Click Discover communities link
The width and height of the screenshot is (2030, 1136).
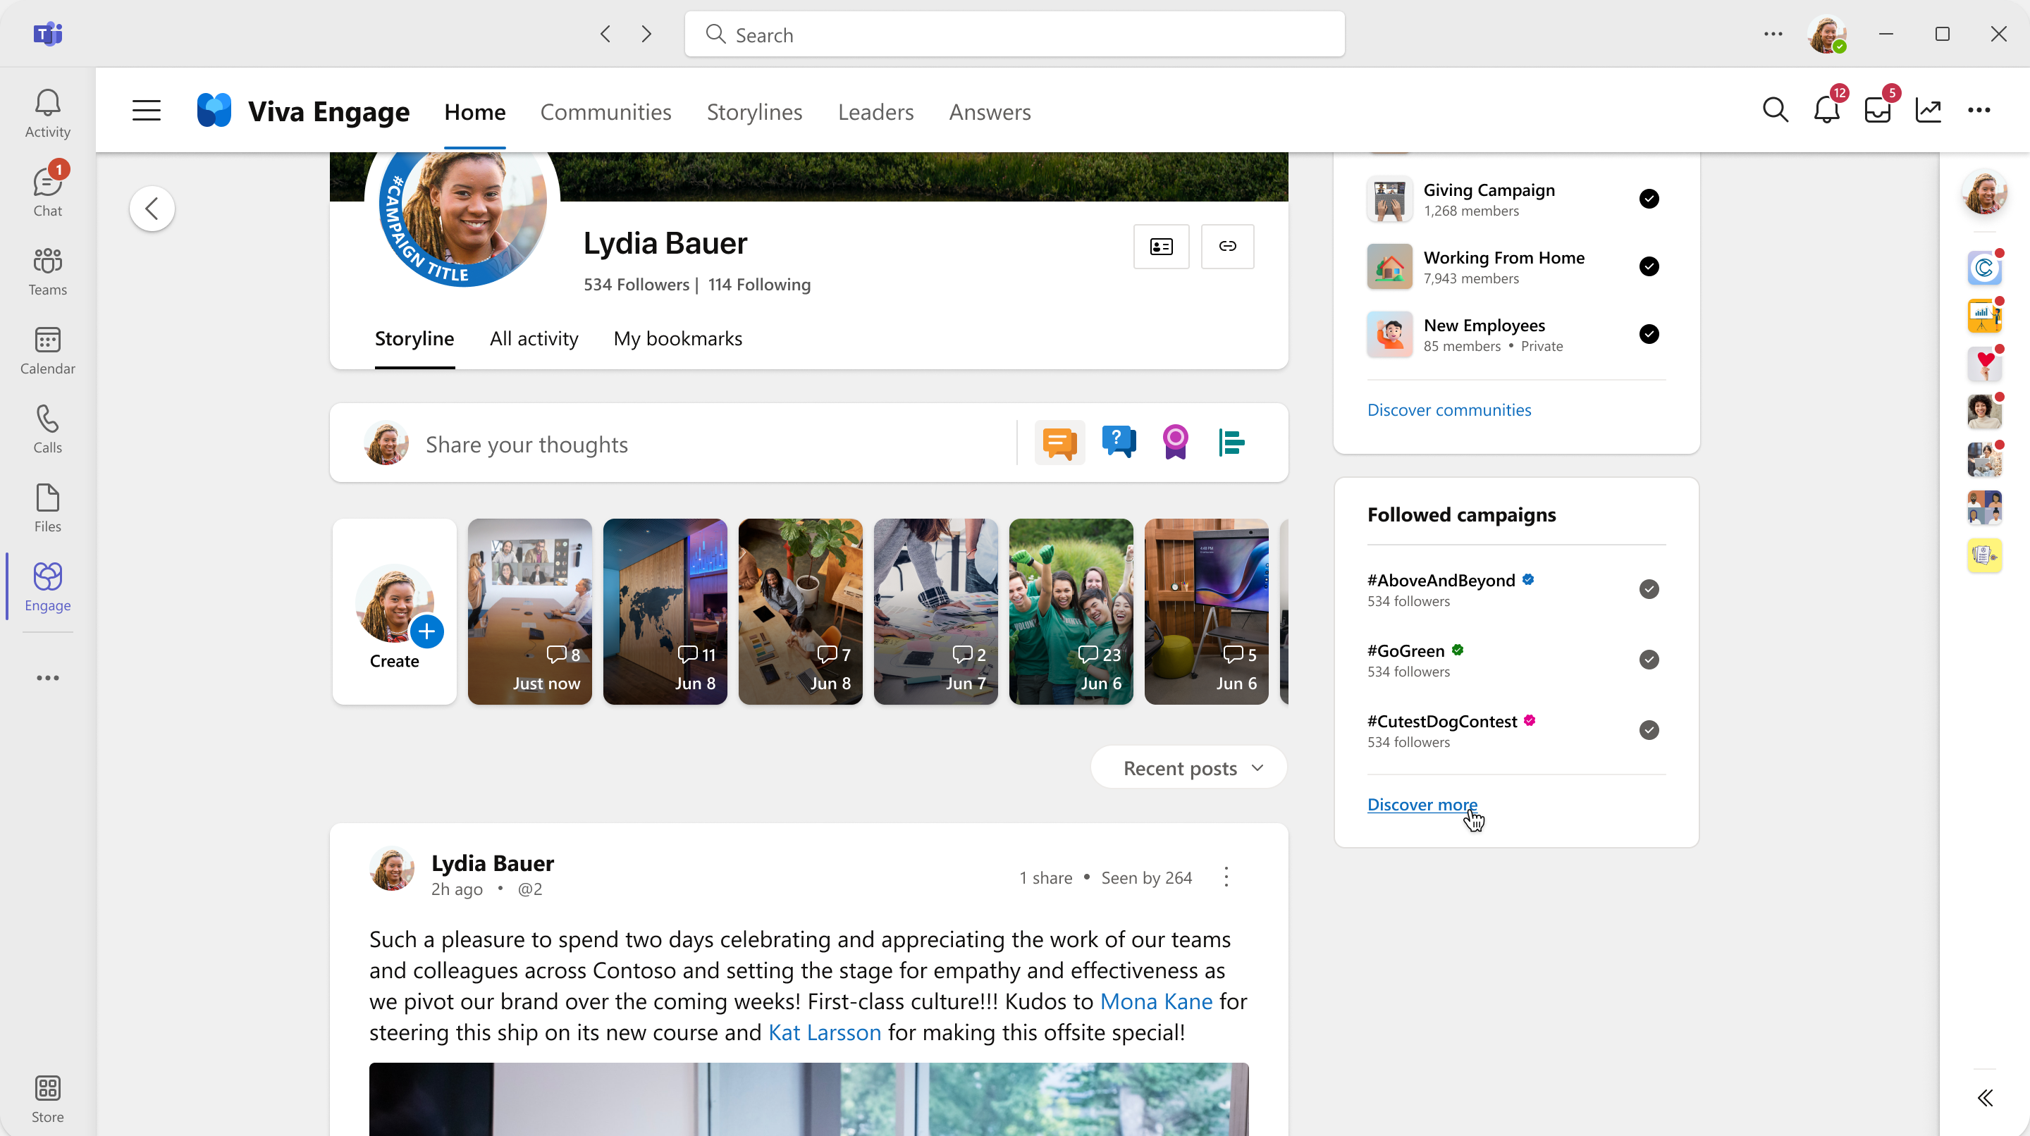coord(1448,409)
